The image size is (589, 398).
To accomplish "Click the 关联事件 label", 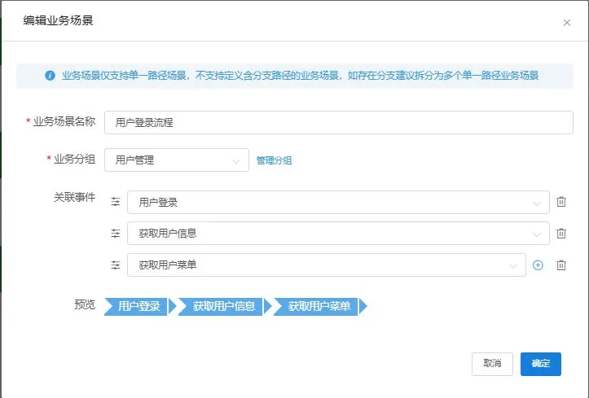I will (75, 197).
